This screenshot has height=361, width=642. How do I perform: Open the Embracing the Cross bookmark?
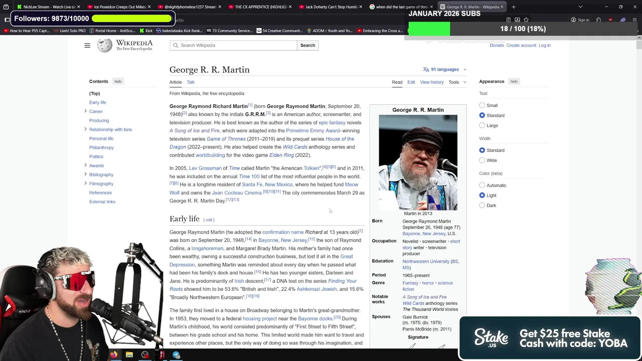(x=379, y=31)
